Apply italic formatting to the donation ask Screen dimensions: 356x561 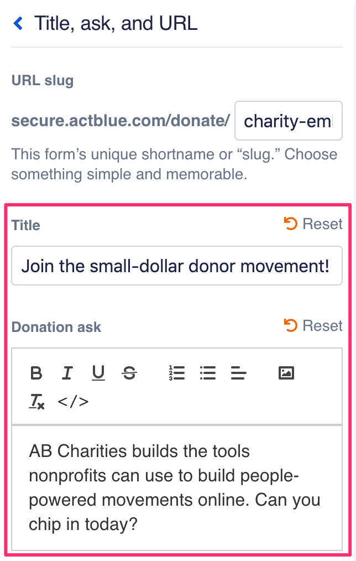(67, 373)
